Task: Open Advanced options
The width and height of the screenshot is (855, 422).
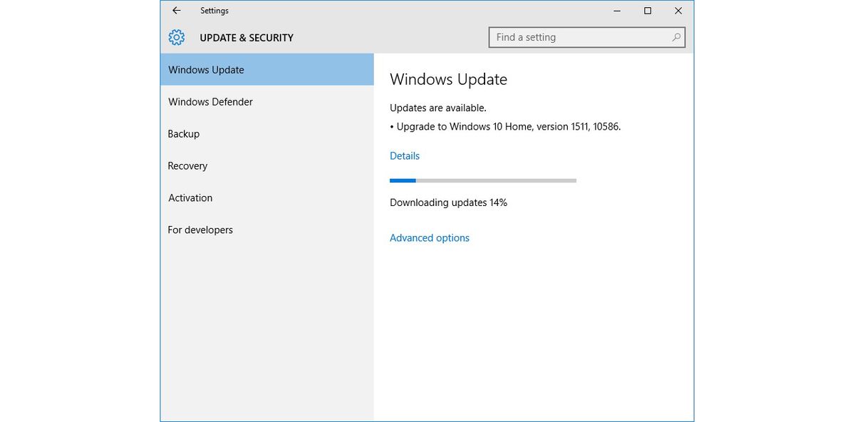Action: click(x=429, y=237)
